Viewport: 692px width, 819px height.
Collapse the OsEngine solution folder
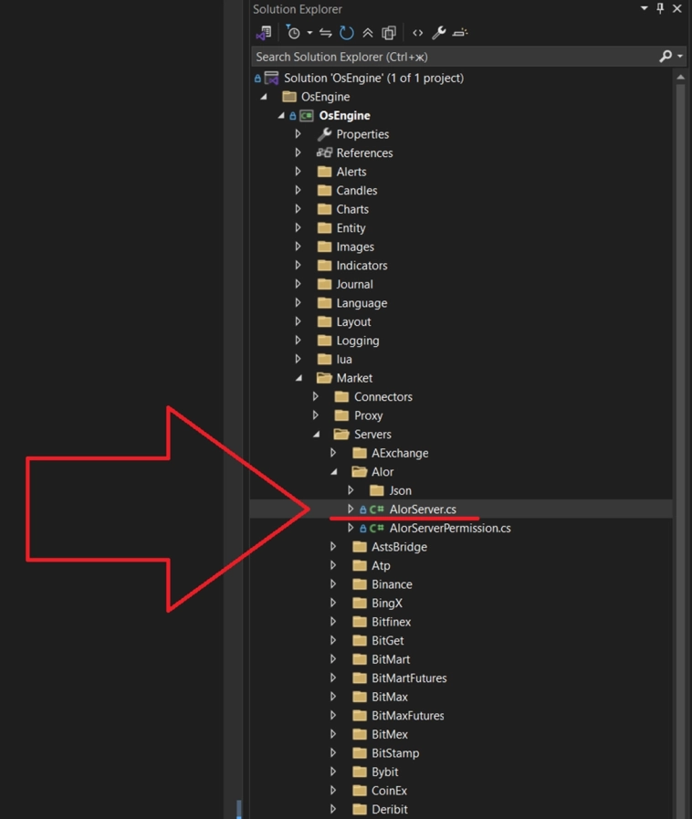[x=264, y=97]
